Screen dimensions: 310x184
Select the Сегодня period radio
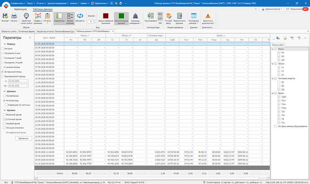3,48
